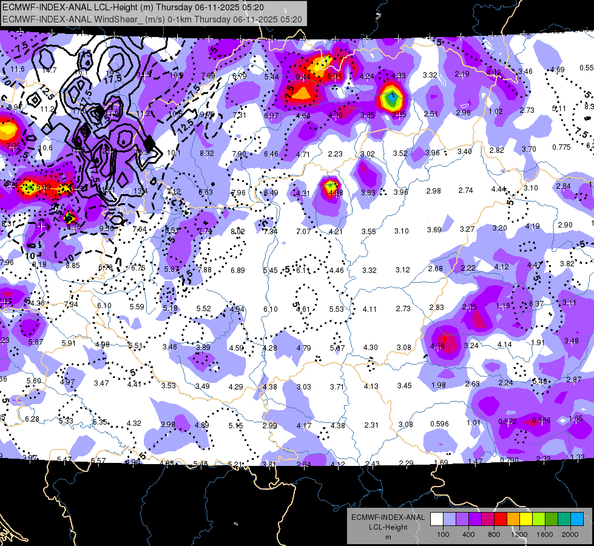Click the shear value 5.11
The width and height of the screenshot is (594, 546).
point(559,109)
